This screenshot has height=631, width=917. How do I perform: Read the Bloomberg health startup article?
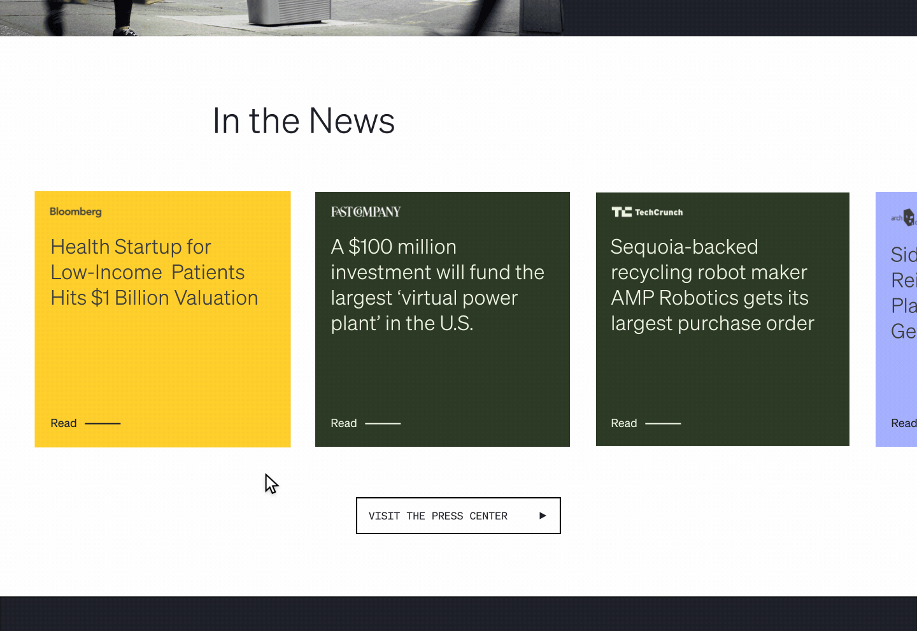85,423
